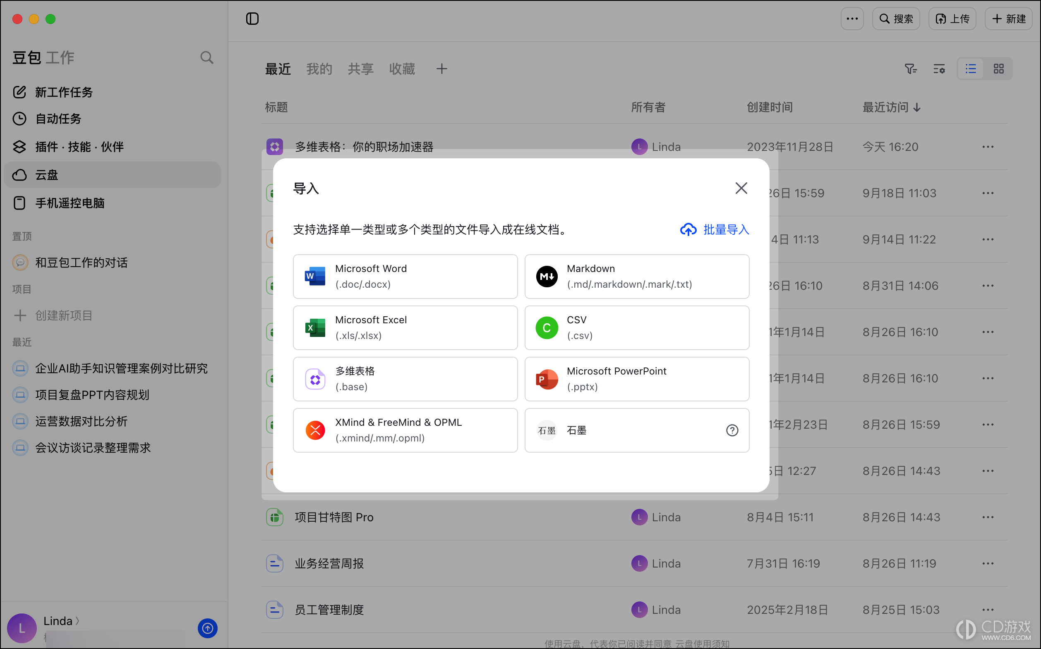Open 手机遥控电脑 in sidebar
This screenshot has height=649, width=1041.
[113, 203]
